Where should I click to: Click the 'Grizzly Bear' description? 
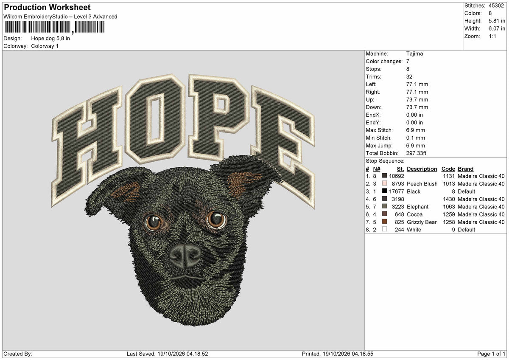(422, 222)
